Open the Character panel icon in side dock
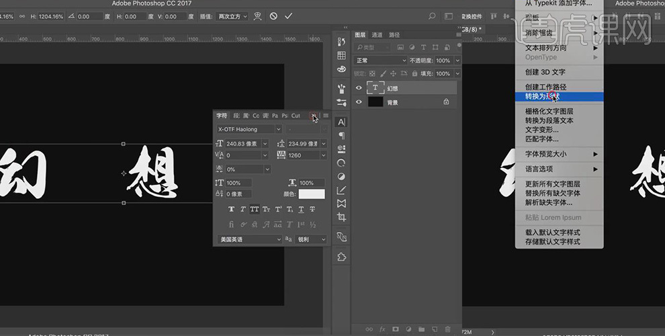Image resolution: width=665 pixels, height=336 pixels. pyautogui.click(x=341, y=122)
